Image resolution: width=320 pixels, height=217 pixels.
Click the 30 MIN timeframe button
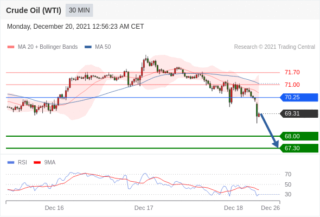coord(79,10)
